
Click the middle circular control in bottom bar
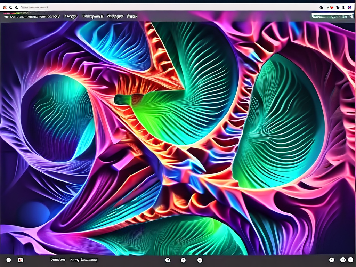tap(183, 260)
